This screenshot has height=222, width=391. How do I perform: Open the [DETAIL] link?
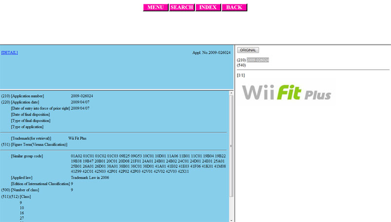point(9,53)
